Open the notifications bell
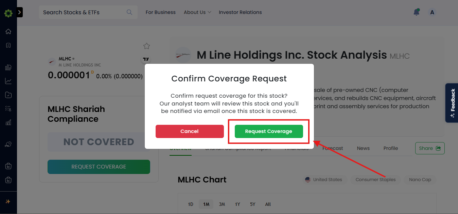The height and width of the screenshot is (214, 458). click(416, 12)
